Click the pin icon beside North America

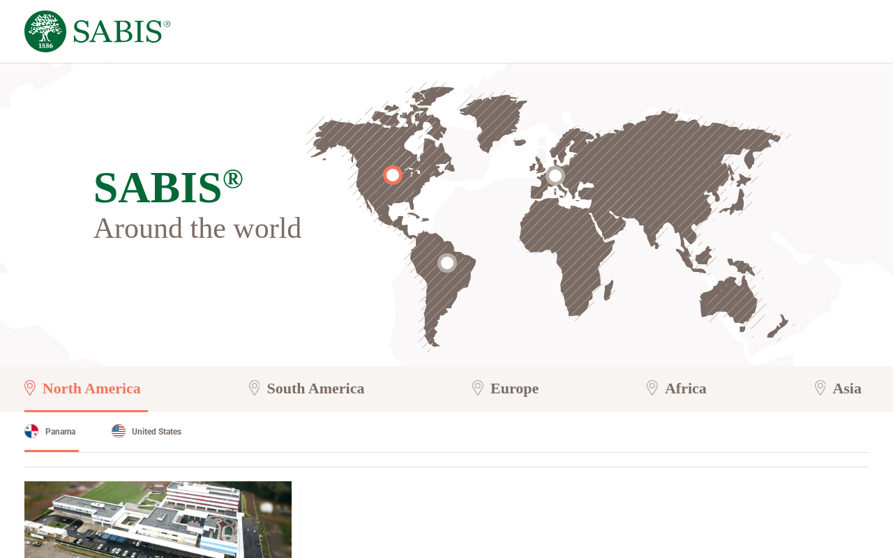[30, 388]
